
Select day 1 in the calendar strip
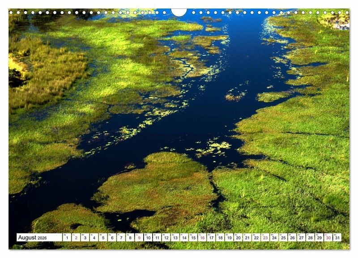pyautogui.click(x=67, y=238)
